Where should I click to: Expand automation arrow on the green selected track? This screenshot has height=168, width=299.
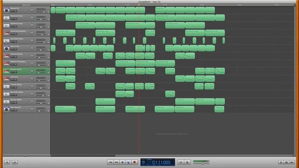pos(48,73)
